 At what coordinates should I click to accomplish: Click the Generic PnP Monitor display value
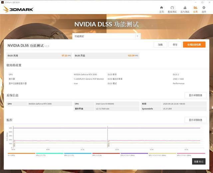coord(89,79)
